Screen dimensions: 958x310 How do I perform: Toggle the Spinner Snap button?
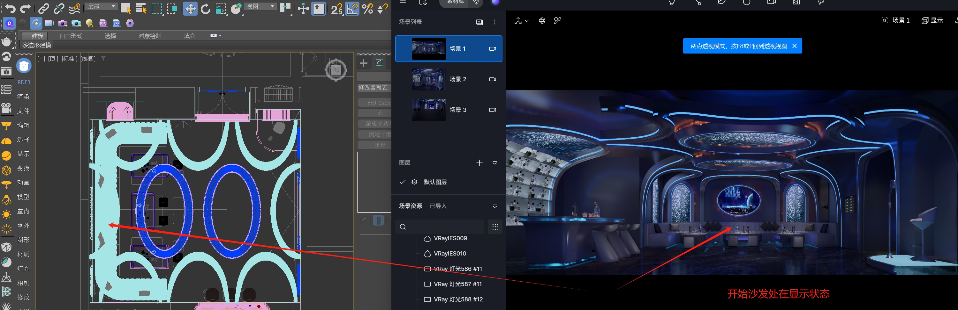tap(383, 9)
